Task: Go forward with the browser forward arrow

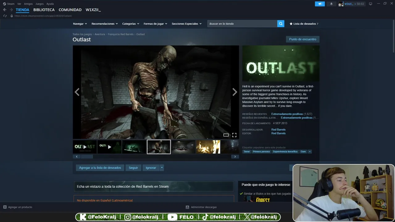Action: point(11,10)
